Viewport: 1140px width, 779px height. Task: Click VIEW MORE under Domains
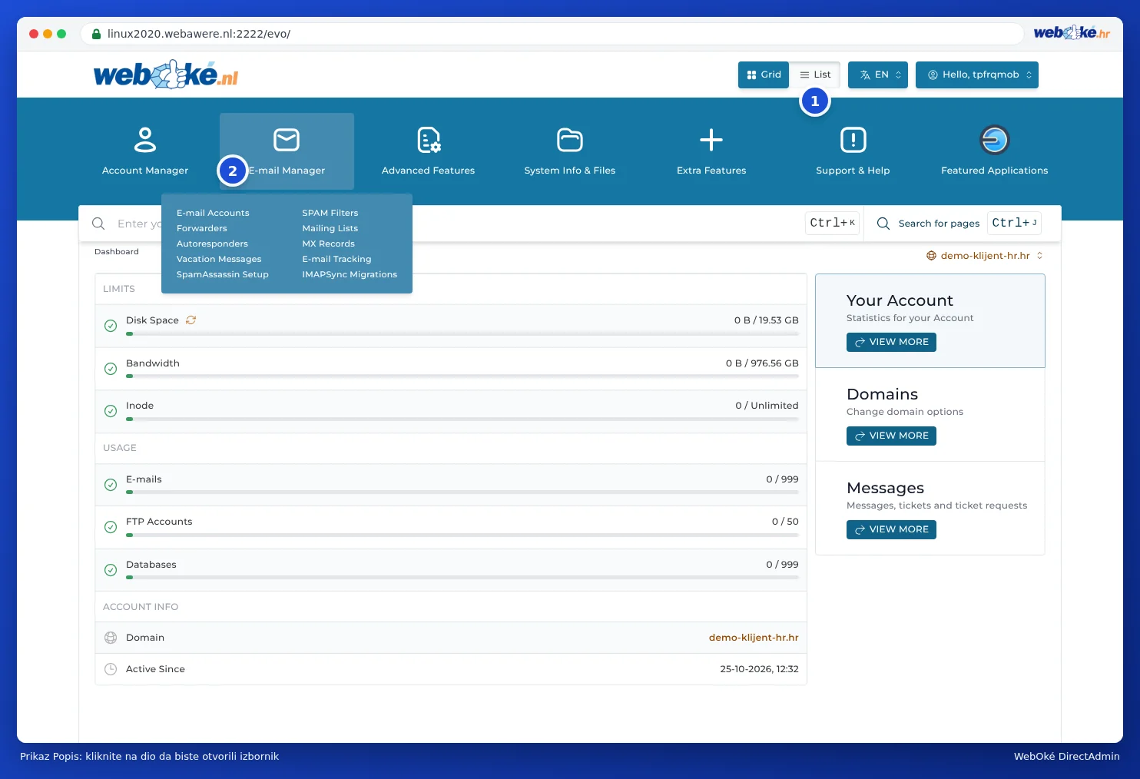pyautogui.click(x=891, y=436)
